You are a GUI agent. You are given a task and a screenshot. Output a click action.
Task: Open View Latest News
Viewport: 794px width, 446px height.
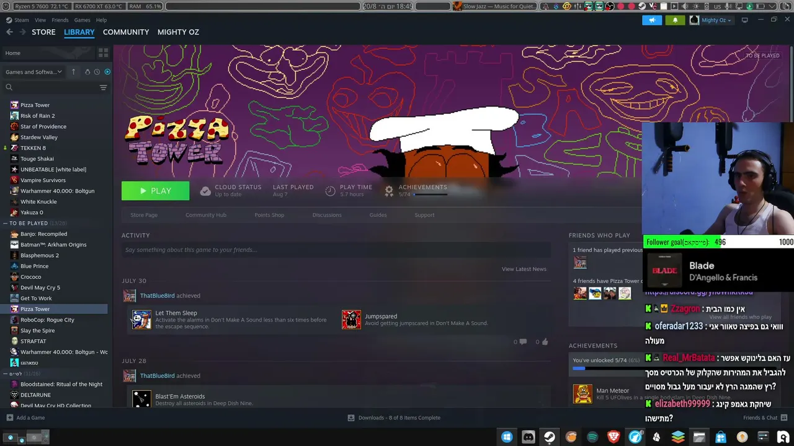(524, 269)
